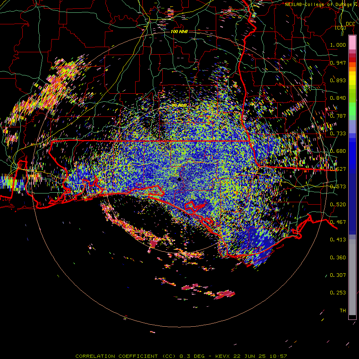Click the 0.627 scale value
Screen dimensions: 359x359
338,169
